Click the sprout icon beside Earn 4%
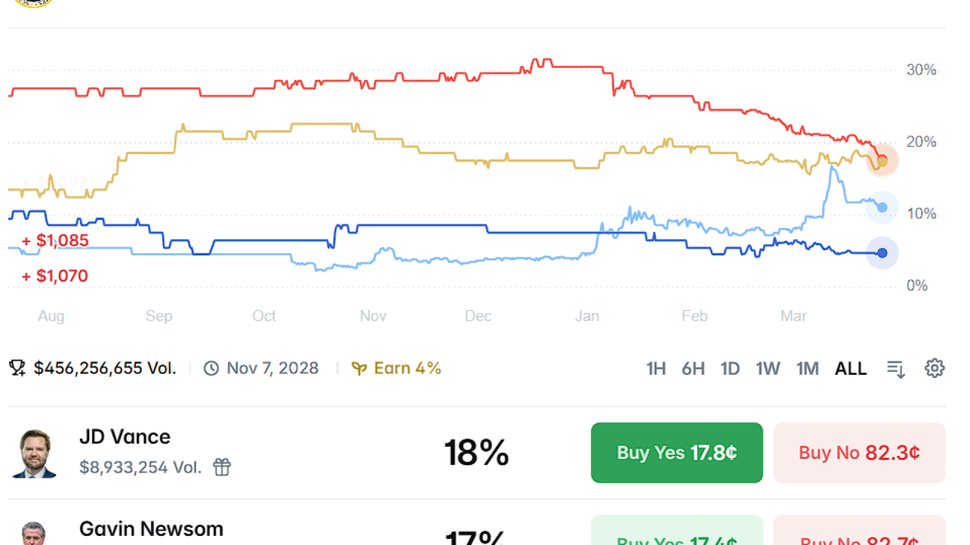 click(x=359, y=368)
